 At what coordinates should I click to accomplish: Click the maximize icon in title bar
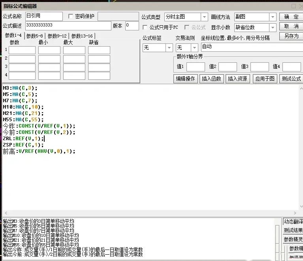coord(293,6)
